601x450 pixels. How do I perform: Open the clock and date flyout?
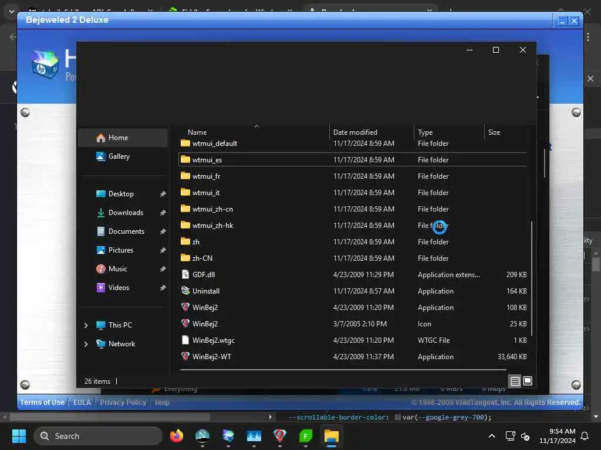point(558,436)
